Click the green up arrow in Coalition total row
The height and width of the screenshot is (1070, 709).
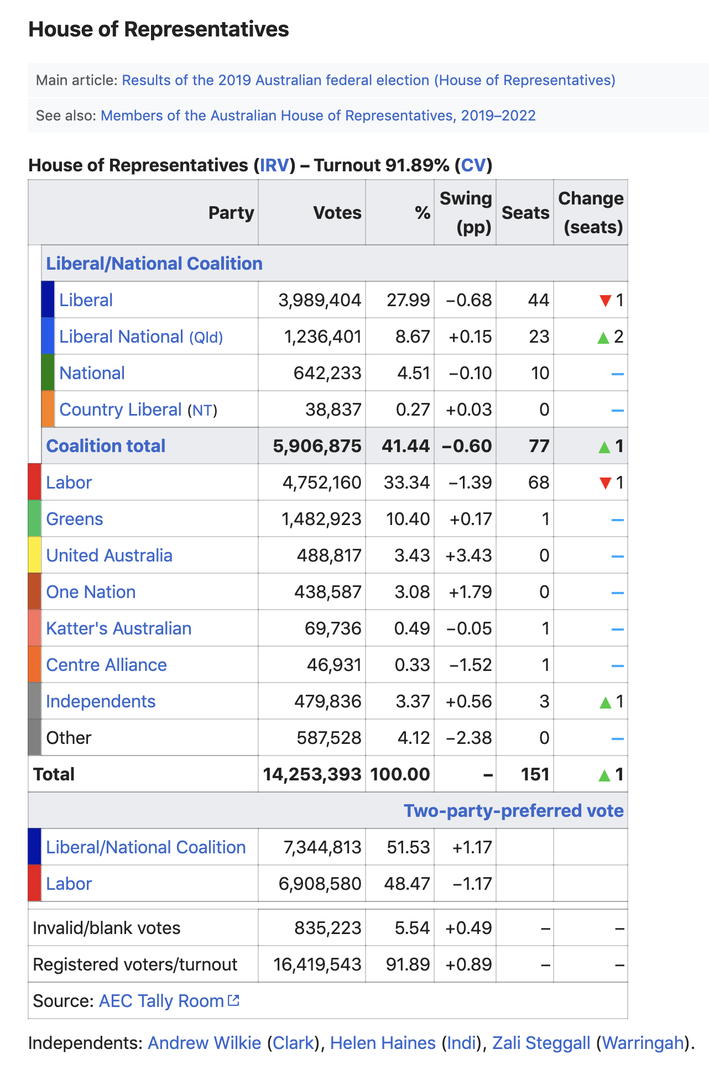pyautogui.click(x=604, y=447)
